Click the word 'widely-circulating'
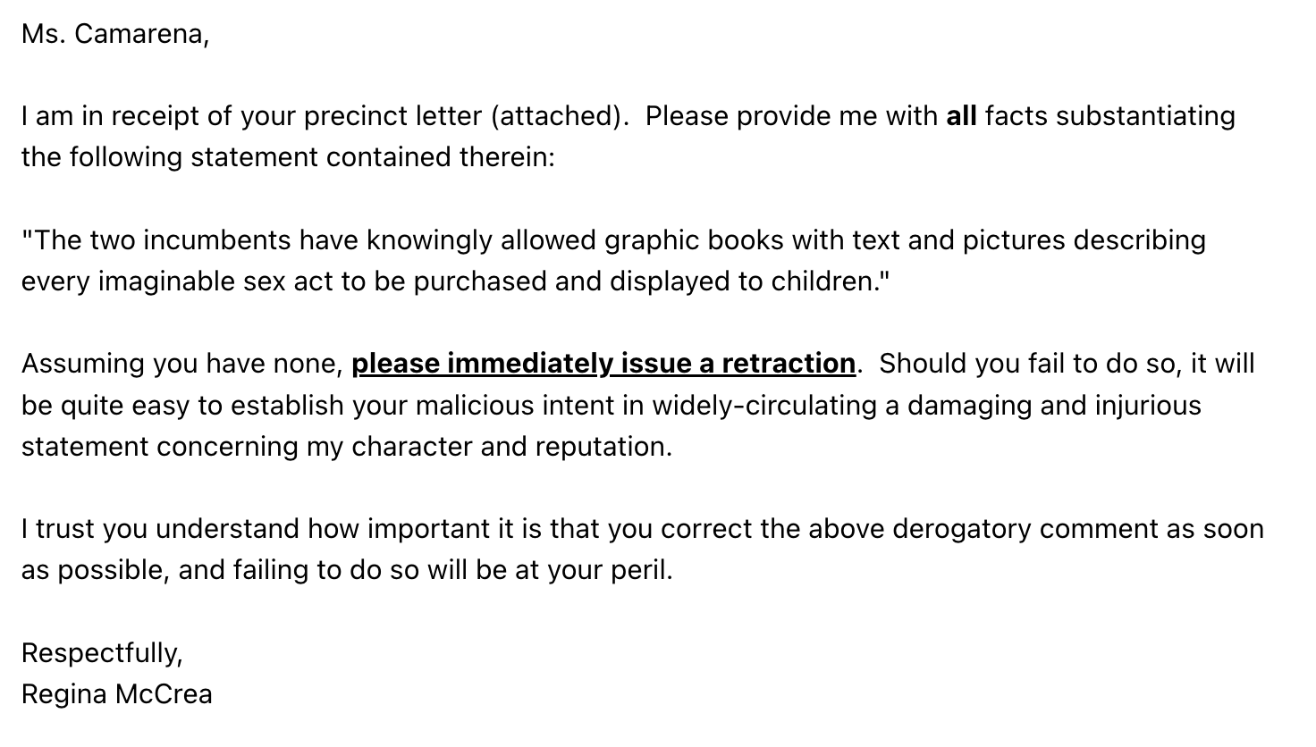This screenshot has height=747, width=1316. (x=764, y=406)
